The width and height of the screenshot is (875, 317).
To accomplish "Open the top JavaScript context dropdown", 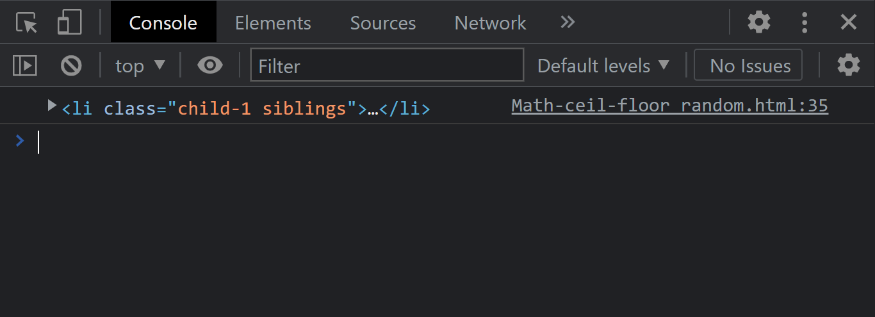I will tap(140, 65).
